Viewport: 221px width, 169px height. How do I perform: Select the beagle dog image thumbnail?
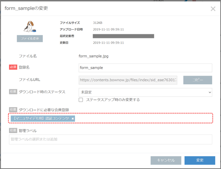click(x=30, y=26)
